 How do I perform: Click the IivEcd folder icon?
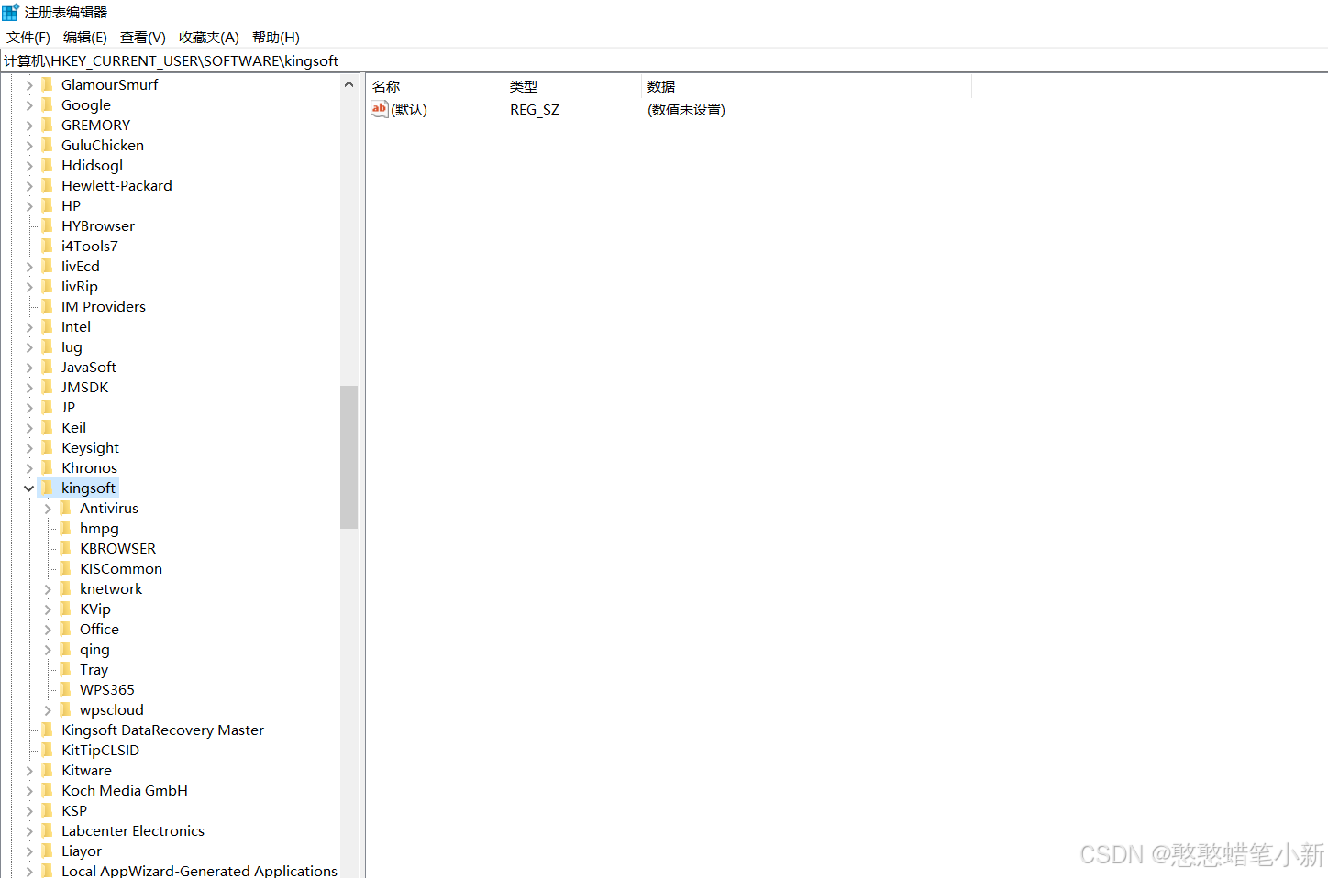[48, 266]
